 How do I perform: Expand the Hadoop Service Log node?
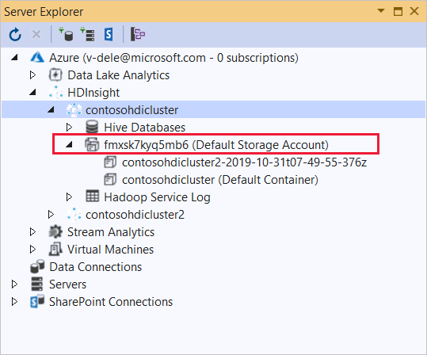point(69,197)
